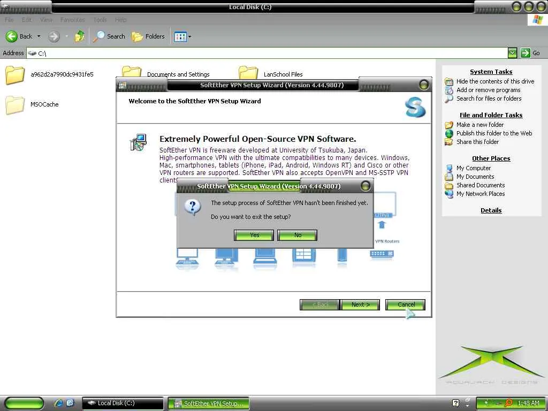The image size is (548, 411).
Task: Collapse the System Tasks section
Action: click(491, 72)
